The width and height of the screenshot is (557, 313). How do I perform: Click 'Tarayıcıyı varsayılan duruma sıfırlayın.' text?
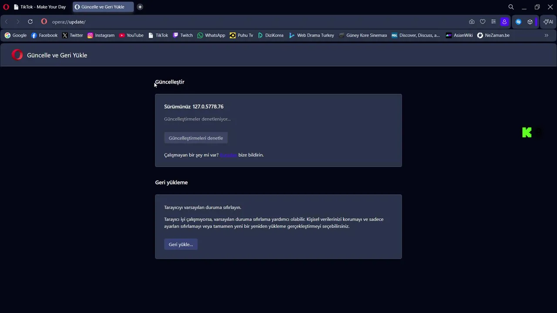tap(202, 207)
